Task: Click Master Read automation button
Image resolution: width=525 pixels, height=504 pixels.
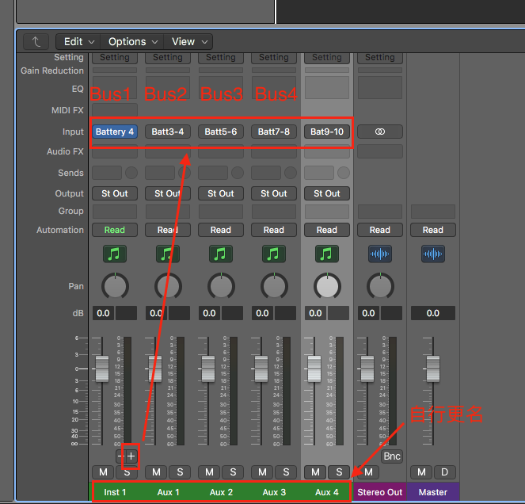Action: click(433, 230)
